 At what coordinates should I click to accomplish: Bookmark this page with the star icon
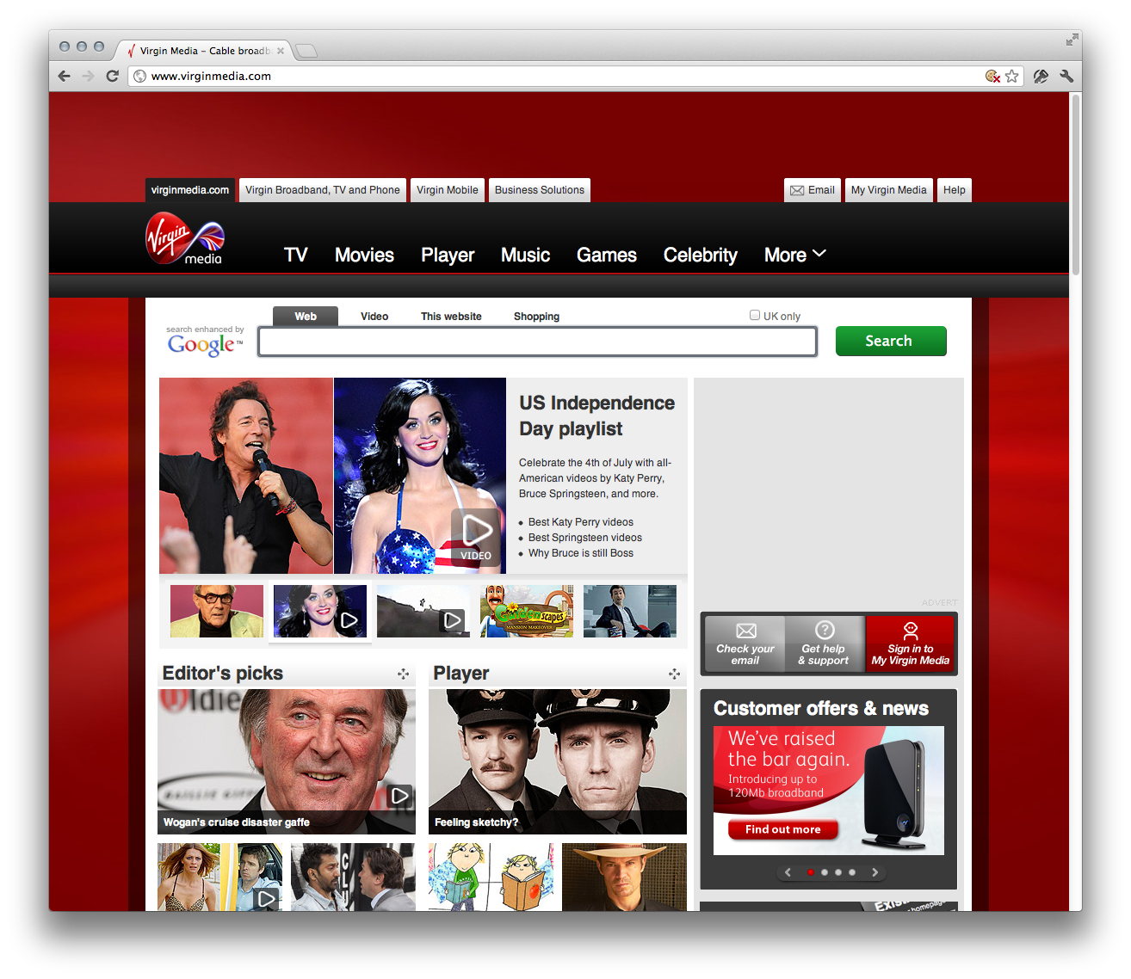click(x=1012, y=76)
